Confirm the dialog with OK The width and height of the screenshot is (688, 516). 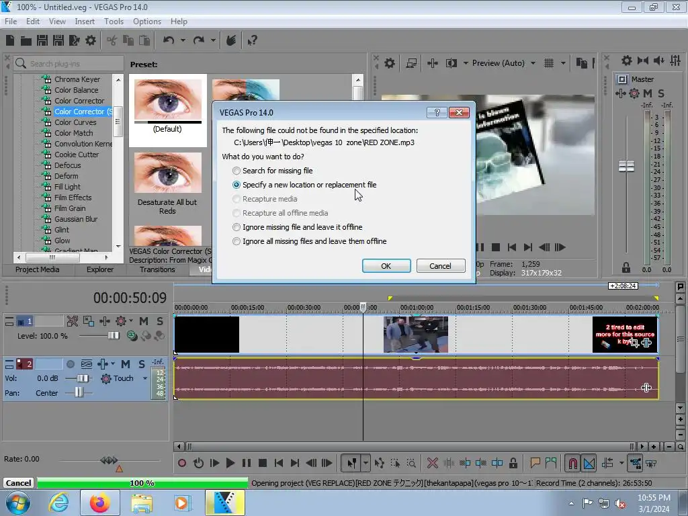pos(386,266)
